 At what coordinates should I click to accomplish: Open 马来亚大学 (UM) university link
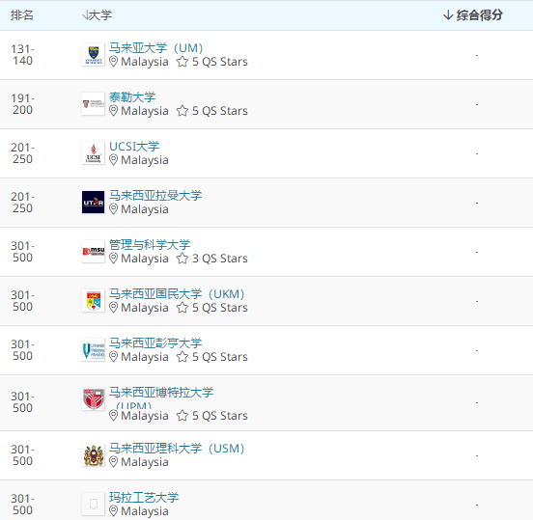(156, 48)
